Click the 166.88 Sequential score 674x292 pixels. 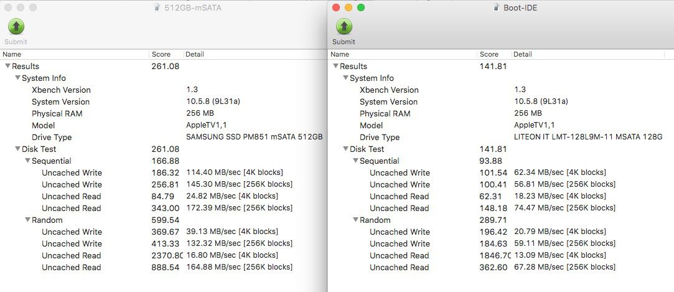[x=165, y=161]
